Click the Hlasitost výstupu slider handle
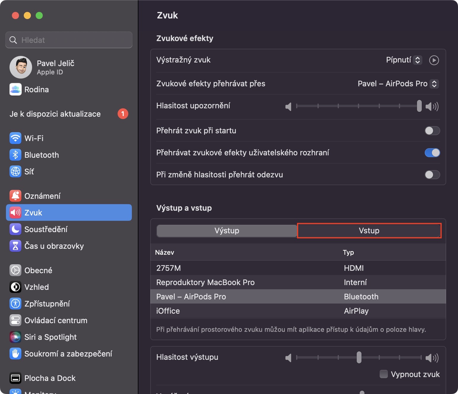 click(359, 357)
